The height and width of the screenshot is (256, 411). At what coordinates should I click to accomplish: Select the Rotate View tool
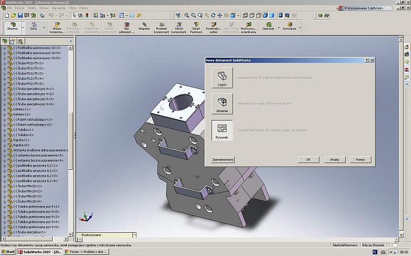tap(213, 16)
